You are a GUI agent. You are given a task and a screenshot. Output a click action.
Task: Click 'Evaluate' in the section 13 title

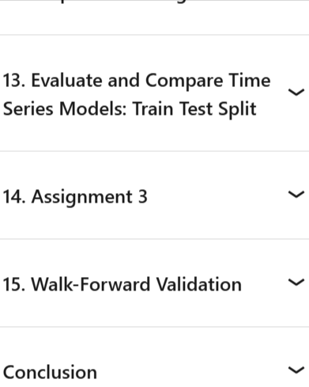pos(67,80)
